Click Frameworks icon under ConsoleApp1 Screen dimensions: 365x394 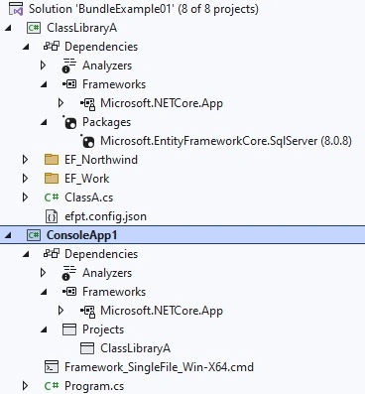click(x=69, y=292)
